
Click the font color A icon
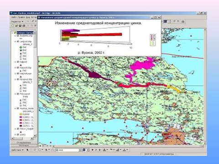[104, 150]
